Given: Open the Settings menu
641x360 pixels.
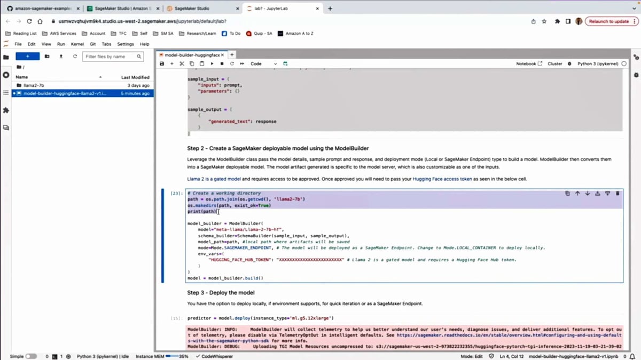Looking at the screenshot, I should 126,44.
